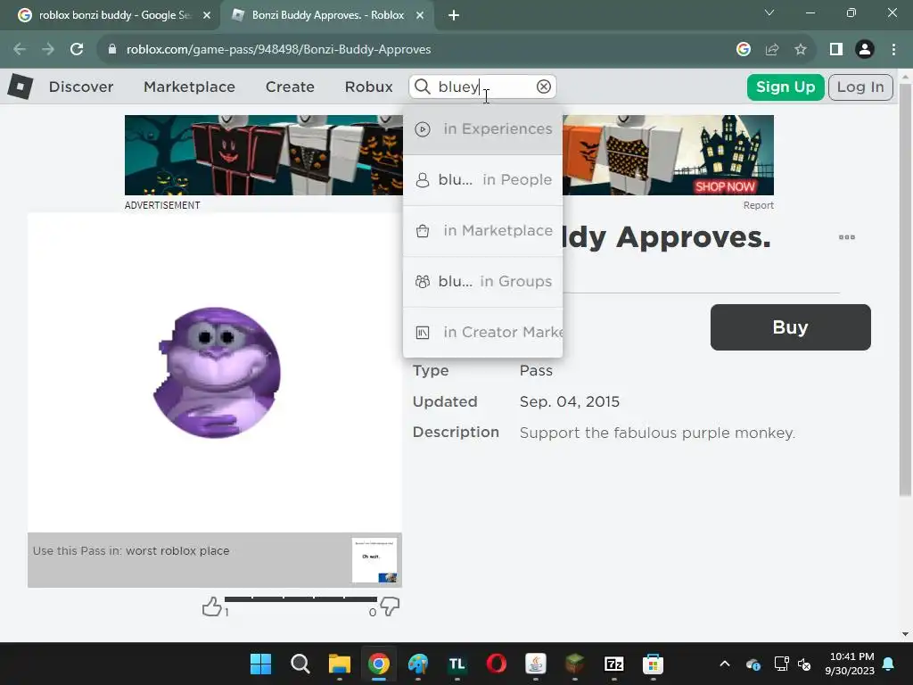Viewport: 913px width, 685px height.
Task: Search bluey in Groups
Action: coord(482,281)
